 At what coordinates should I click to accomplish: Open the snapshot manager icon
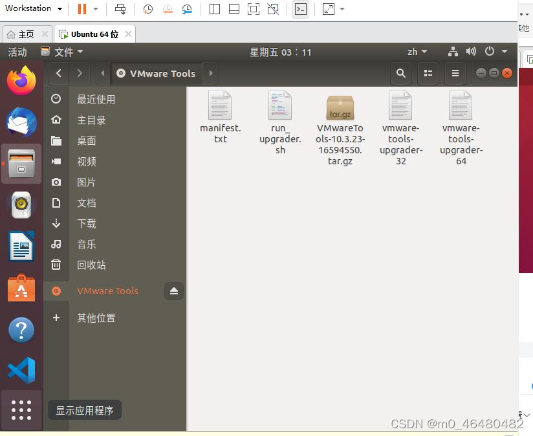click(x=187, y=9)
